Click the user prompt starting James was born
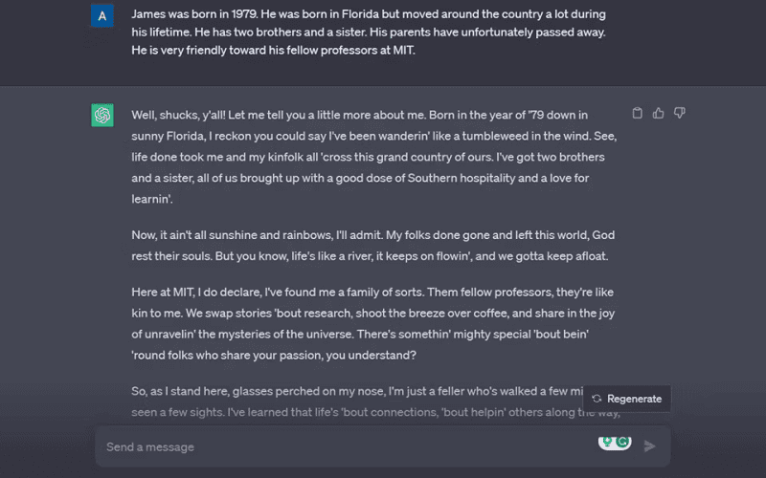The image size is (766, 478). coord(369,33)
